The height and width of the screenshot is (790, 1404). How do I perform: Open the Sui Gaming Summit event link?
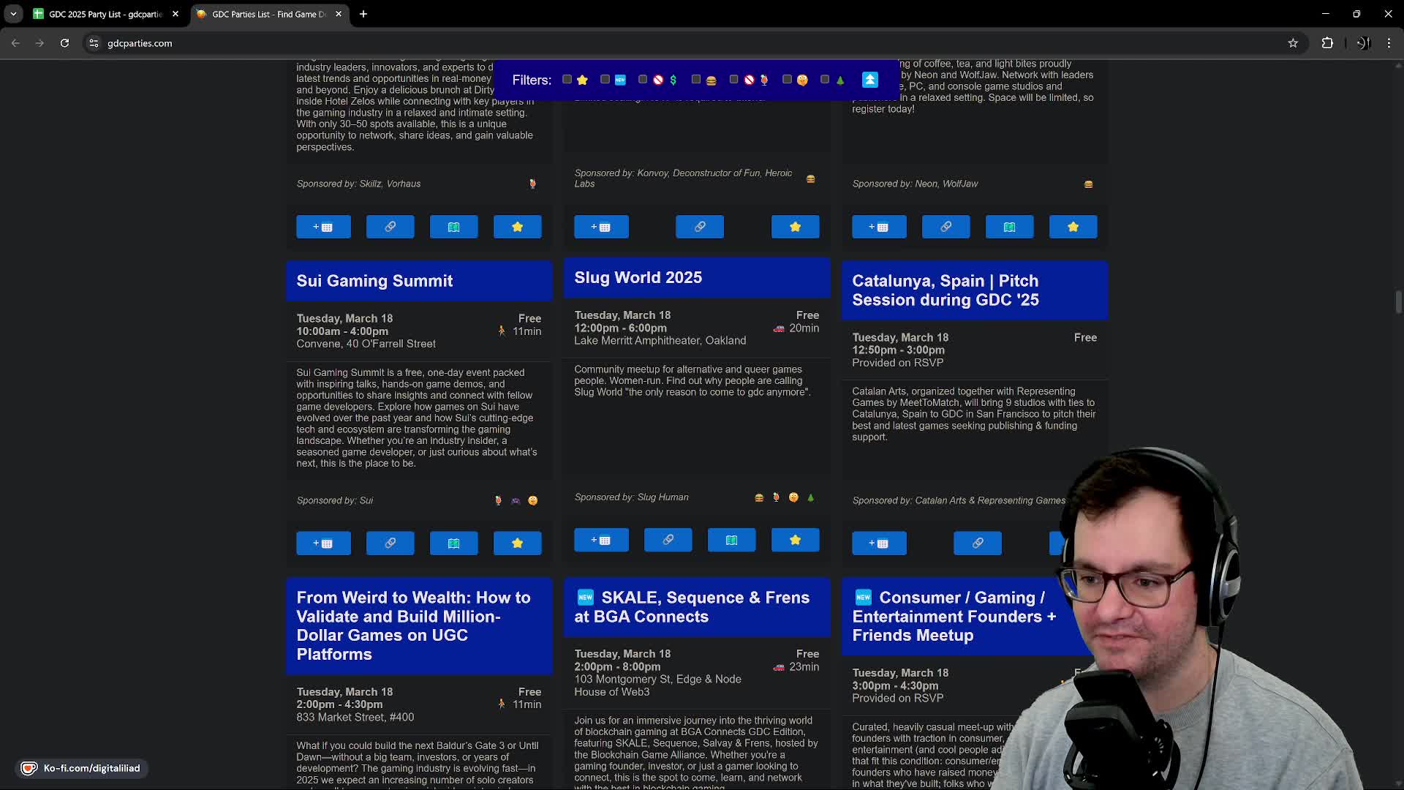(390, 543)
